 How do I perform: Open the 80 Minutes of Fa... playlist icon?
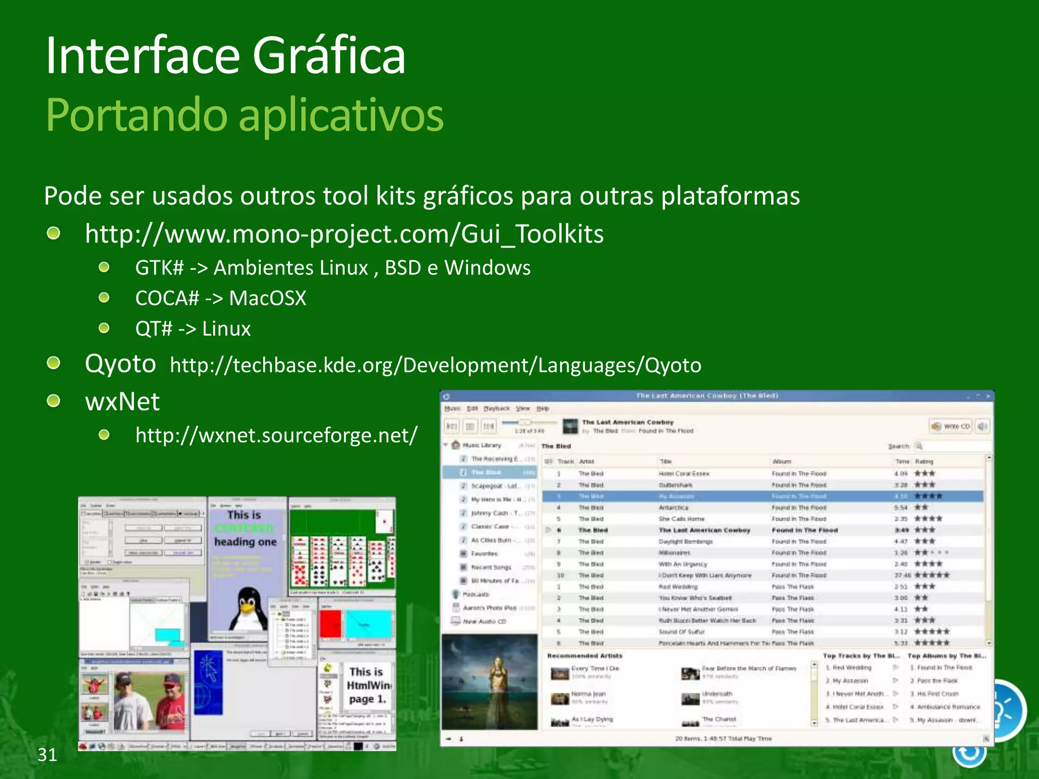(463, 581)
